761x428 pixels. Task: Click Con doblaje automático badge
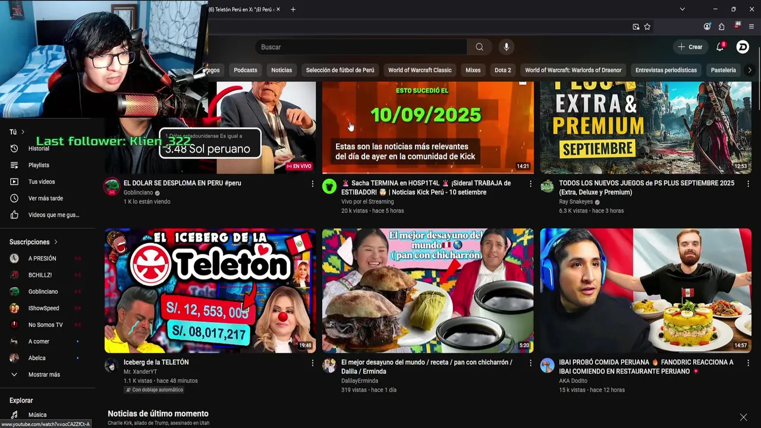154,390
